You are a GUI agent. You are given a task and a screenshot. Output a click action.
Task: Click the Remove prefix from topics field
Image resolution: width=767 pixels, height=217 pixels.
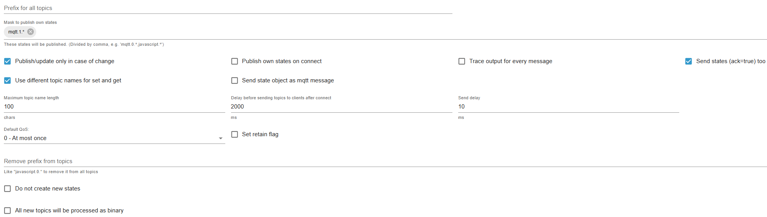[385, 161]
